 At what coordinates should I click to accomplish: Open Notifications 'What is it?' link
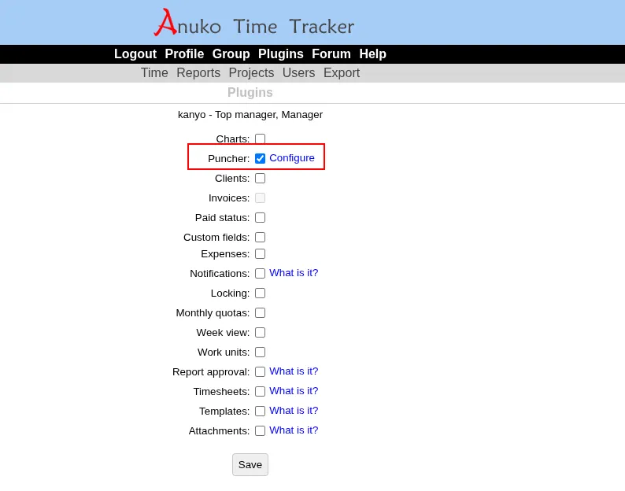coord(294,272)
